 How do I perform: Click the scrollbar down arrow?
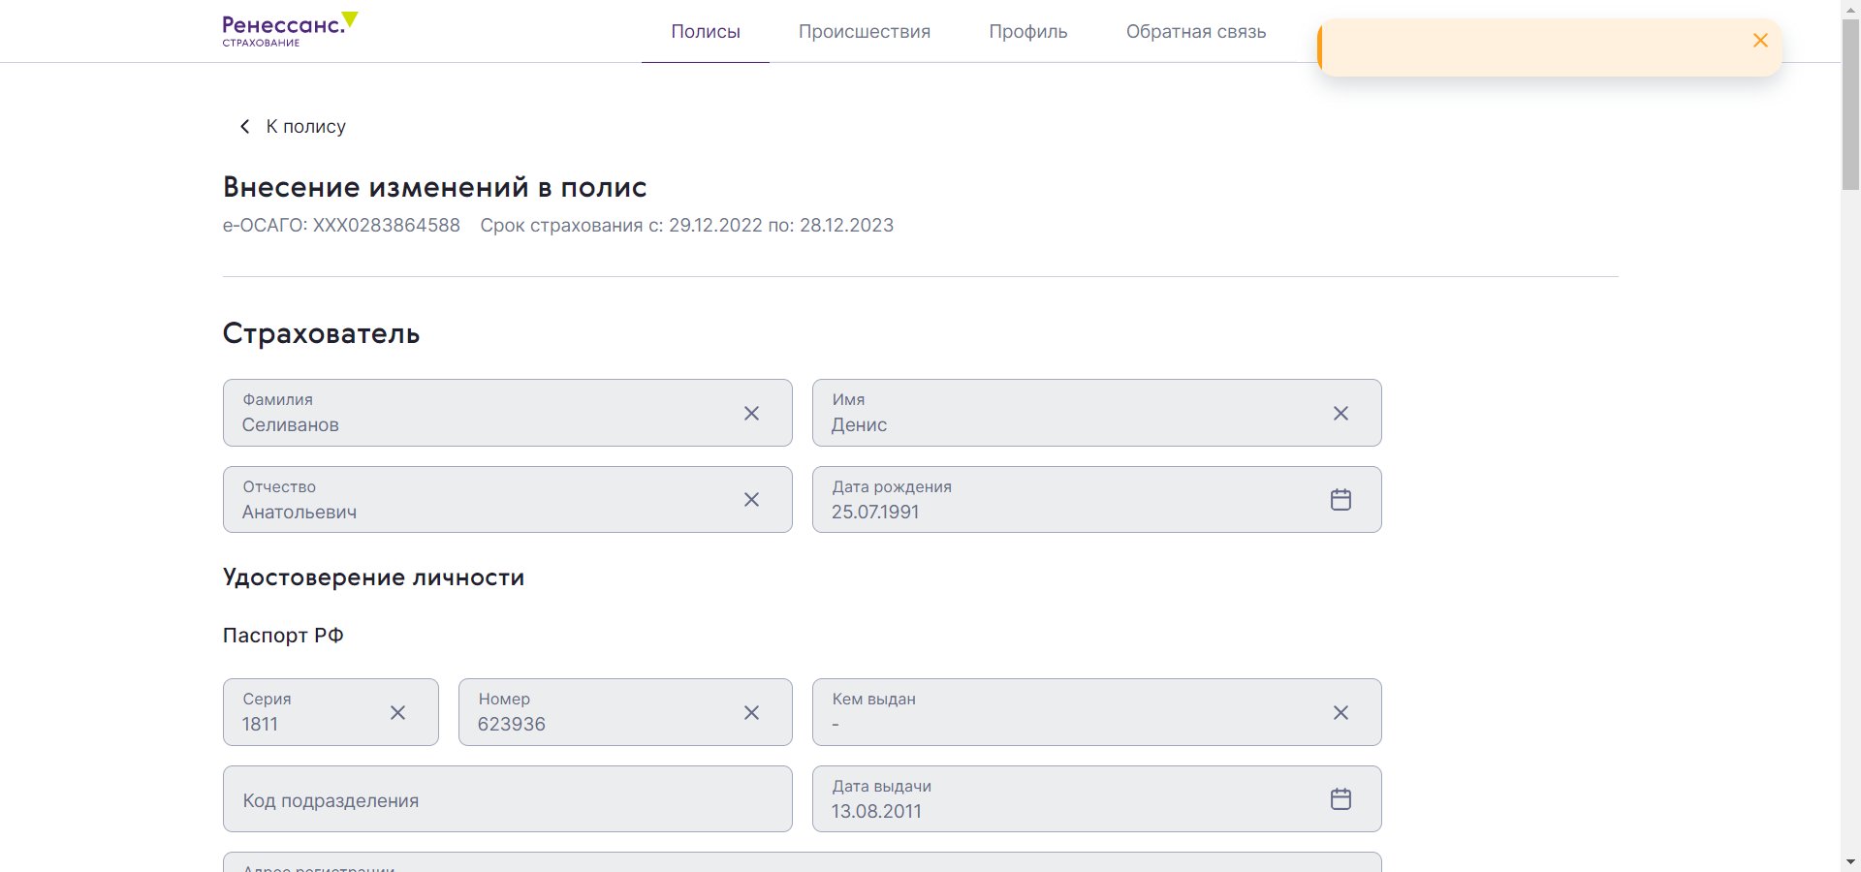(x=1850, y=861)
